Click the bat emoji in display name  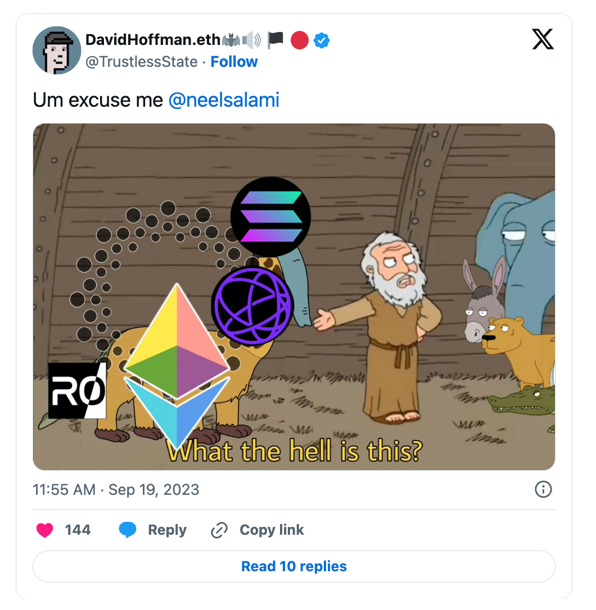coord(232,40)
